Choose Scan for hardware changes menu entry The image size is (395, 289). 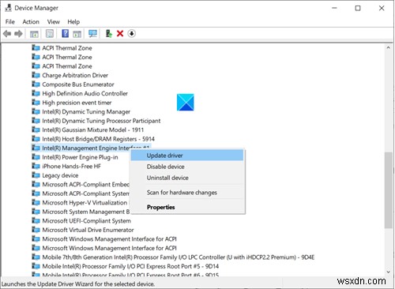[187, 193]
